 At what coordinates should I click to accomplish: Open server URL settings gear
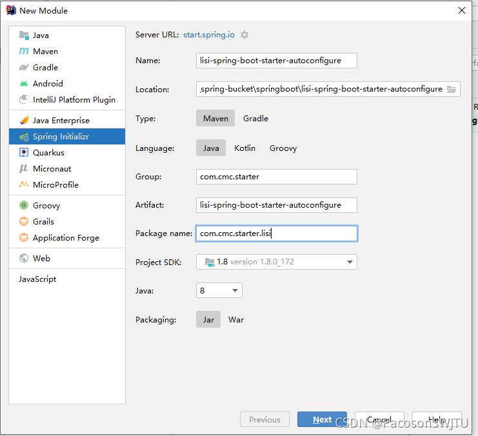pos(244,35)
